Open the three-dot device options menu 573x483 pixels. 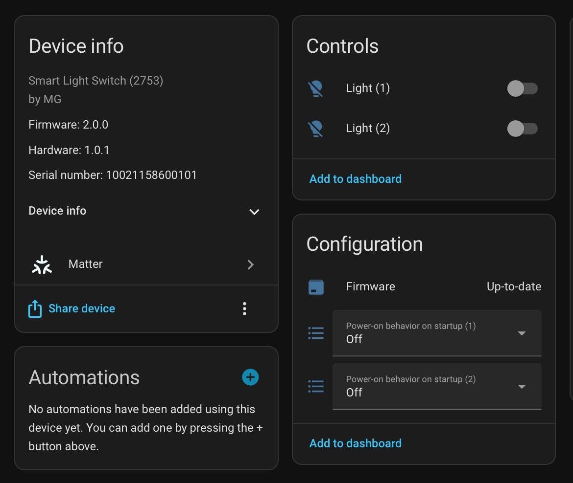[244, 308]
